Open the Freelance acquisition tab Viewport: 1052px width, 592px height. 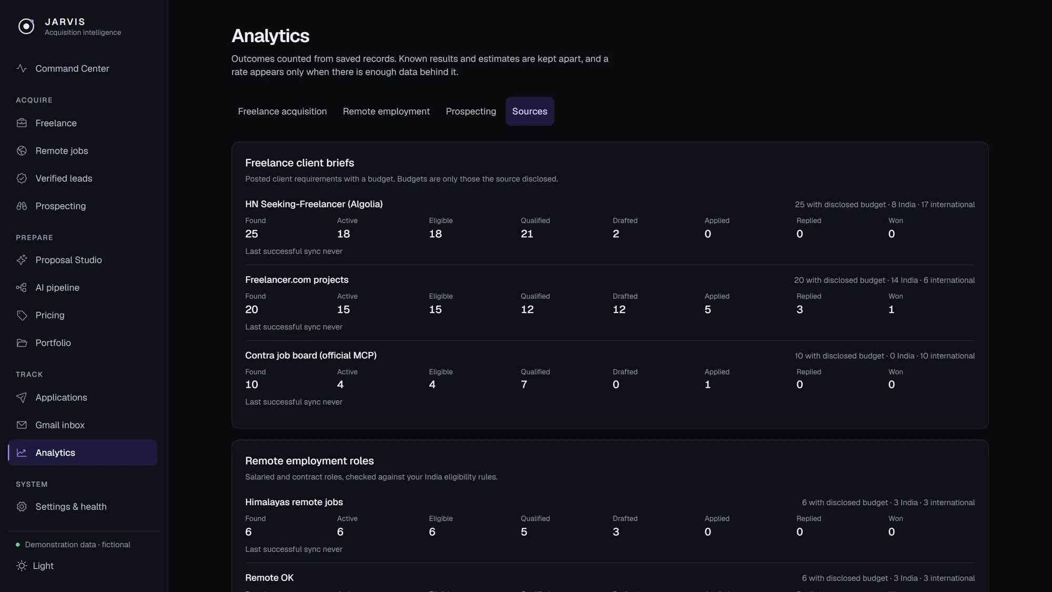tap(282, 111)
